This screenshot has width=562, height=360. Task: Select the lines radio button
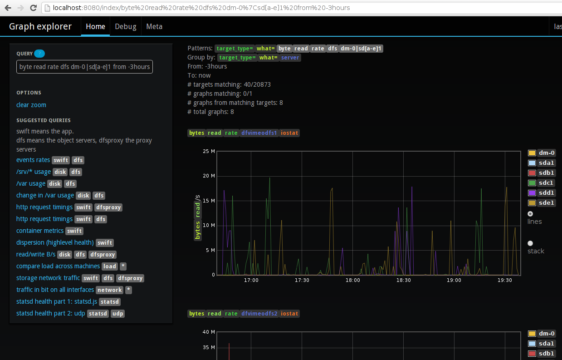[x=530, y=214]
